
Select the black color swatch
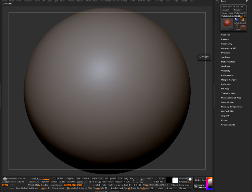point(169,180)
